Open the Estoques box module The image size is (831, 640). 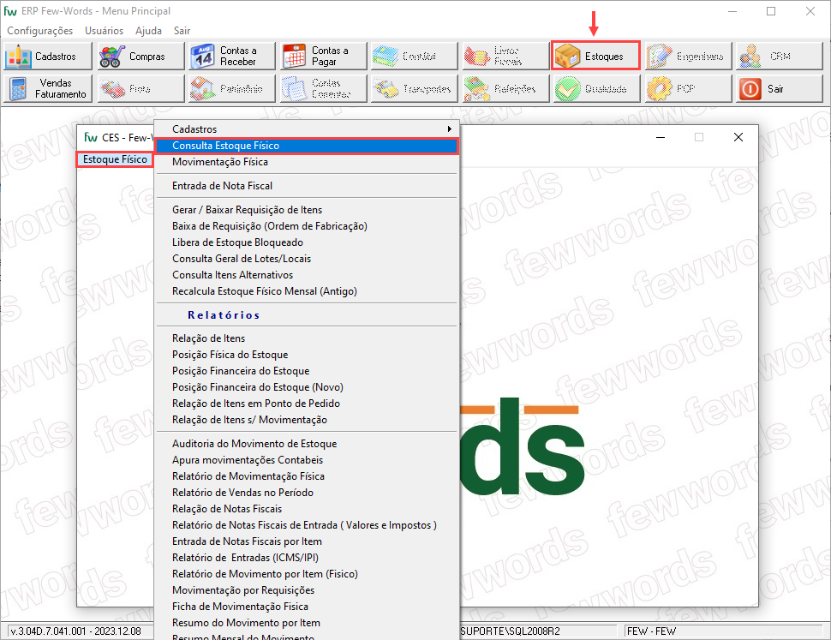click(x=595, y=56)
